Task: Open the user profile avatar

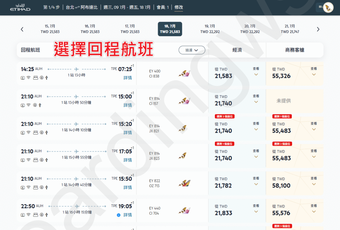Action: coord(328,8)
